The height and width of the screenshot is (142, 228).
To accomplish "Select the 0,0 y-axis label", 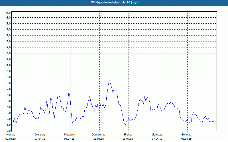I will (x=9, y=131).
